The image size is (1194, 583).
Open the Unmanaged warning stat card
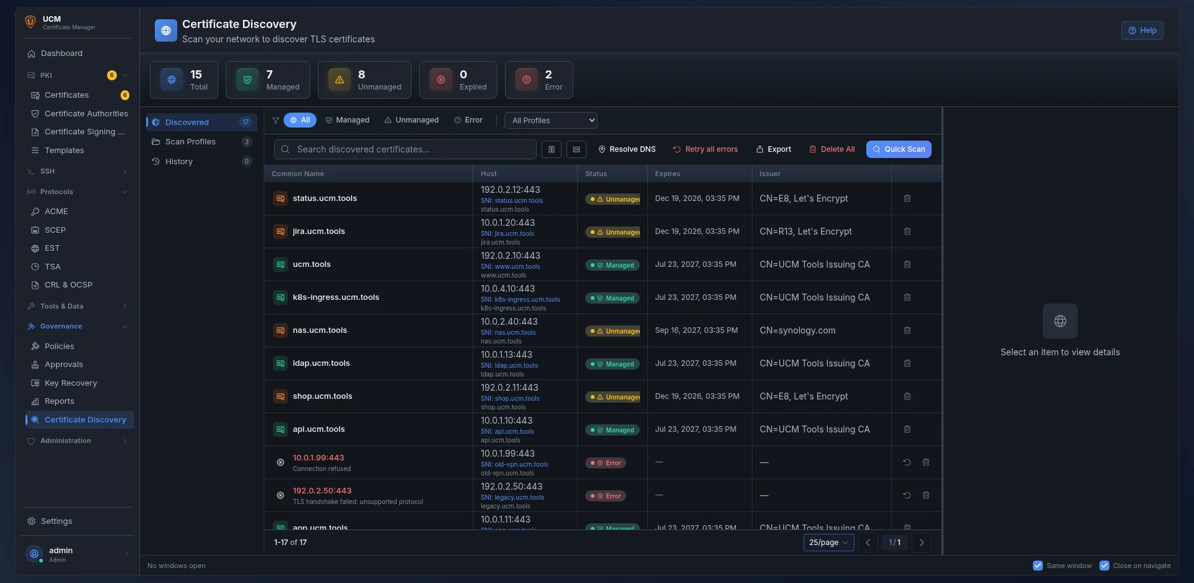pyautogui.click(x=364, y=80)
